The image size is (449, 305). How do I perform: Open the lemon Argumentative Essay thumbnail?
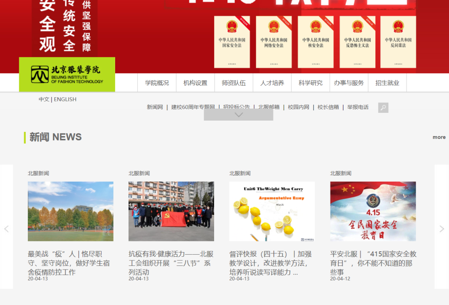[272, 211]
